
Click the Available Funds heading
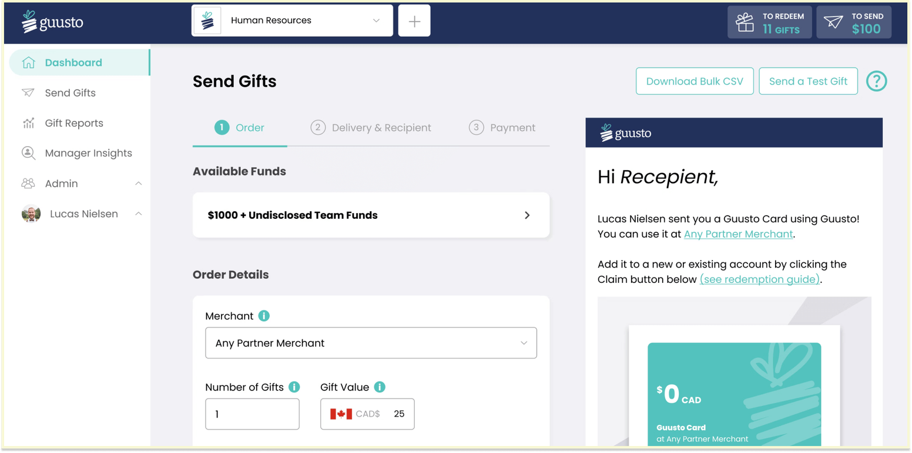tap(239, 171)
